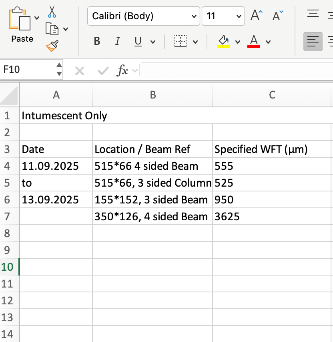Expand the Borders dropdown arrow
This screenshot has height=342, width=333.
click(196, 41)
